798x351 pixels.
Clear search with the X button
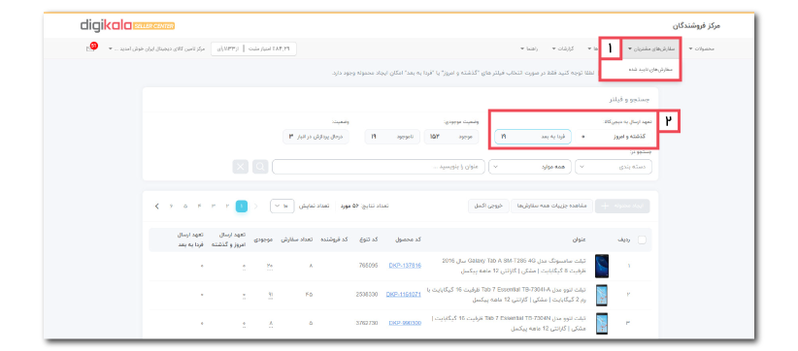click(241, 167)
